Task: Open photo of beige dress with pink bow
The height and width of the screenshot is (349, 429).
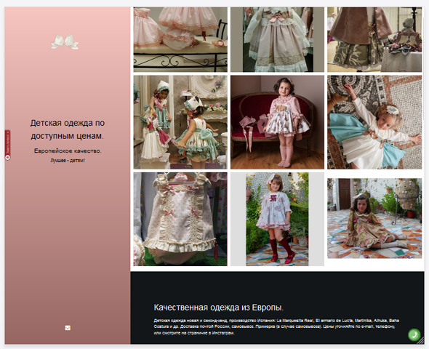Action: [x=278, y=39]
